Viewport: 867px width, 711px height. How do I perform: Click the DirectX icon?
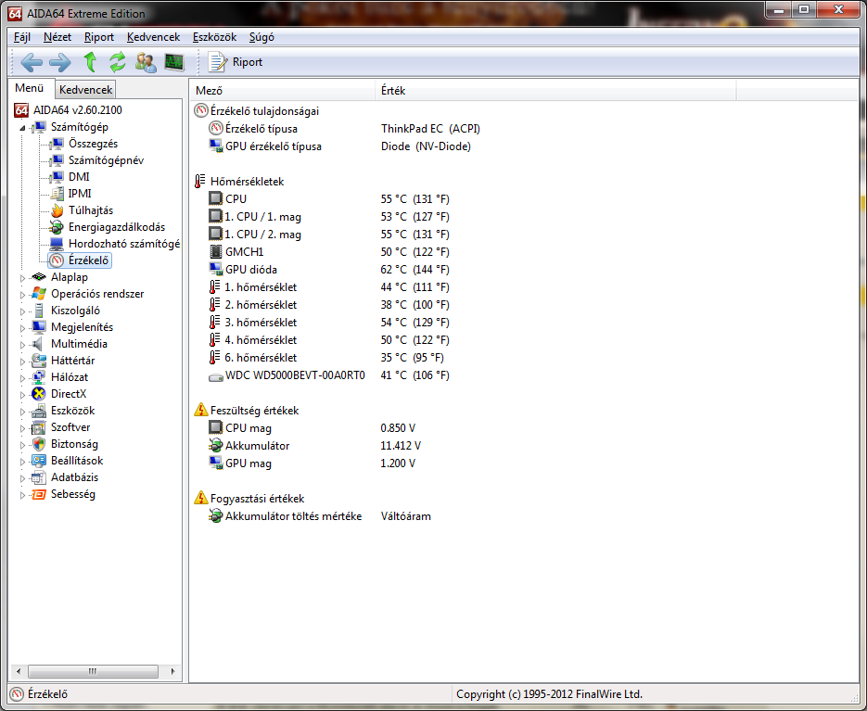pos(39,394)
